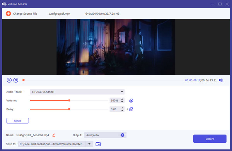Click the video preview frame
Image resolution: width=232 pixels, height=151 pixels.
(116, 47)
